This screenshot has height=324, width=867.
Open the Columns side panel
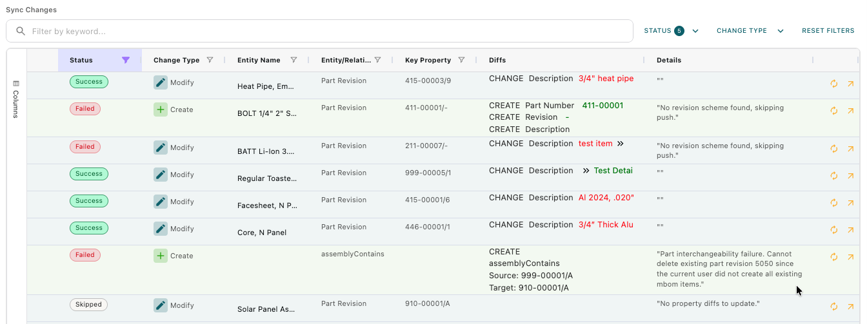tap(16, 99)
